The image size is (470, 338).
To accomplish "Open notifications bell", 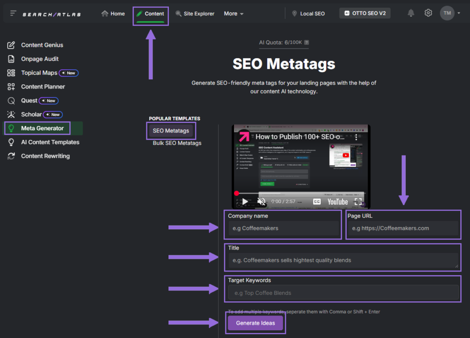I will [411, 13].
